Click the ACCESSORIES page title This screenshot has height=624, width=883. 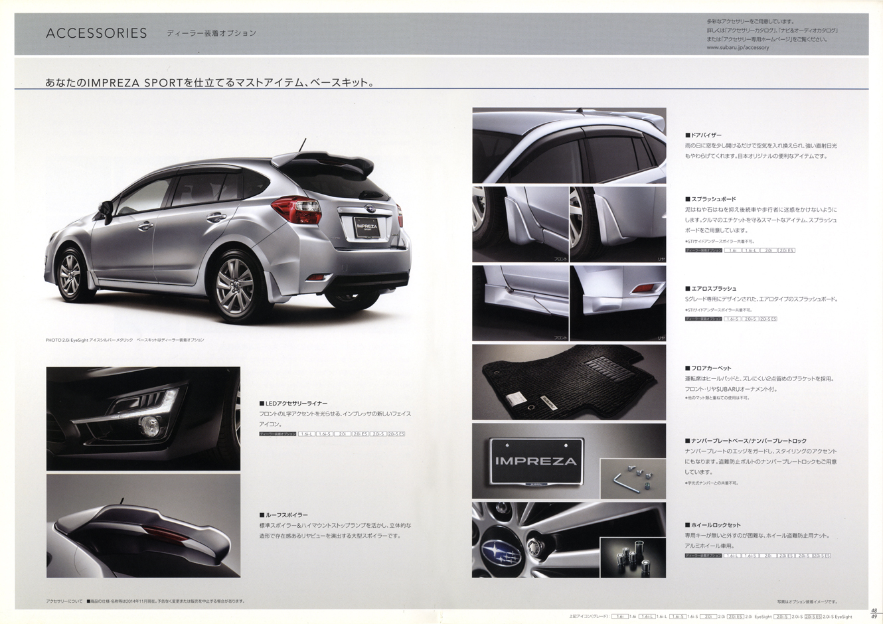(96, 33)
